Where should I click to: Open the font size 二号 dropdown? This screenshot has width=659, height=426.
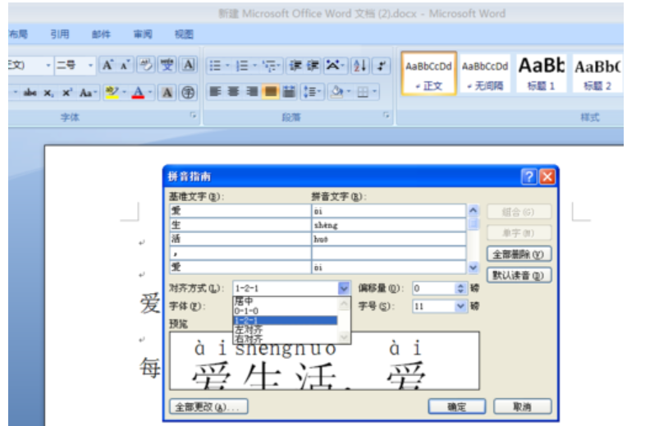click(x=90, y=65)
